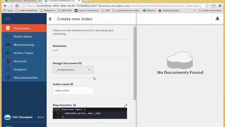The height and width of the screenshot is (127, 225).
Task: Click the Warehousing icon in sidebar
Action: click(x=8, y=45)
